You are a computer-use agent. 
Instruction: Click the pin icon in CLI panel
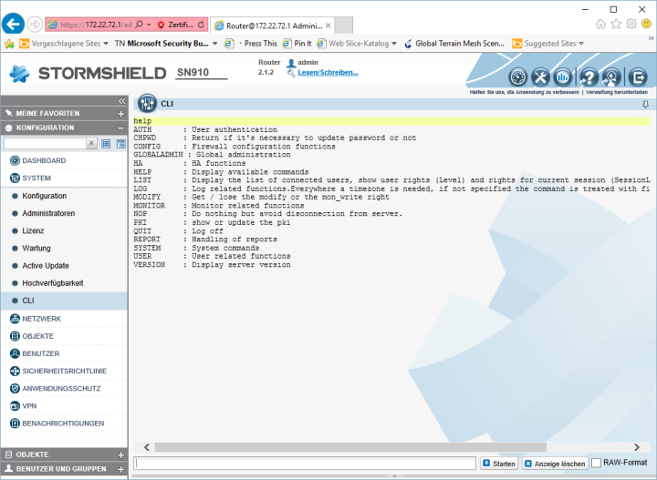[x=646, y=105]
